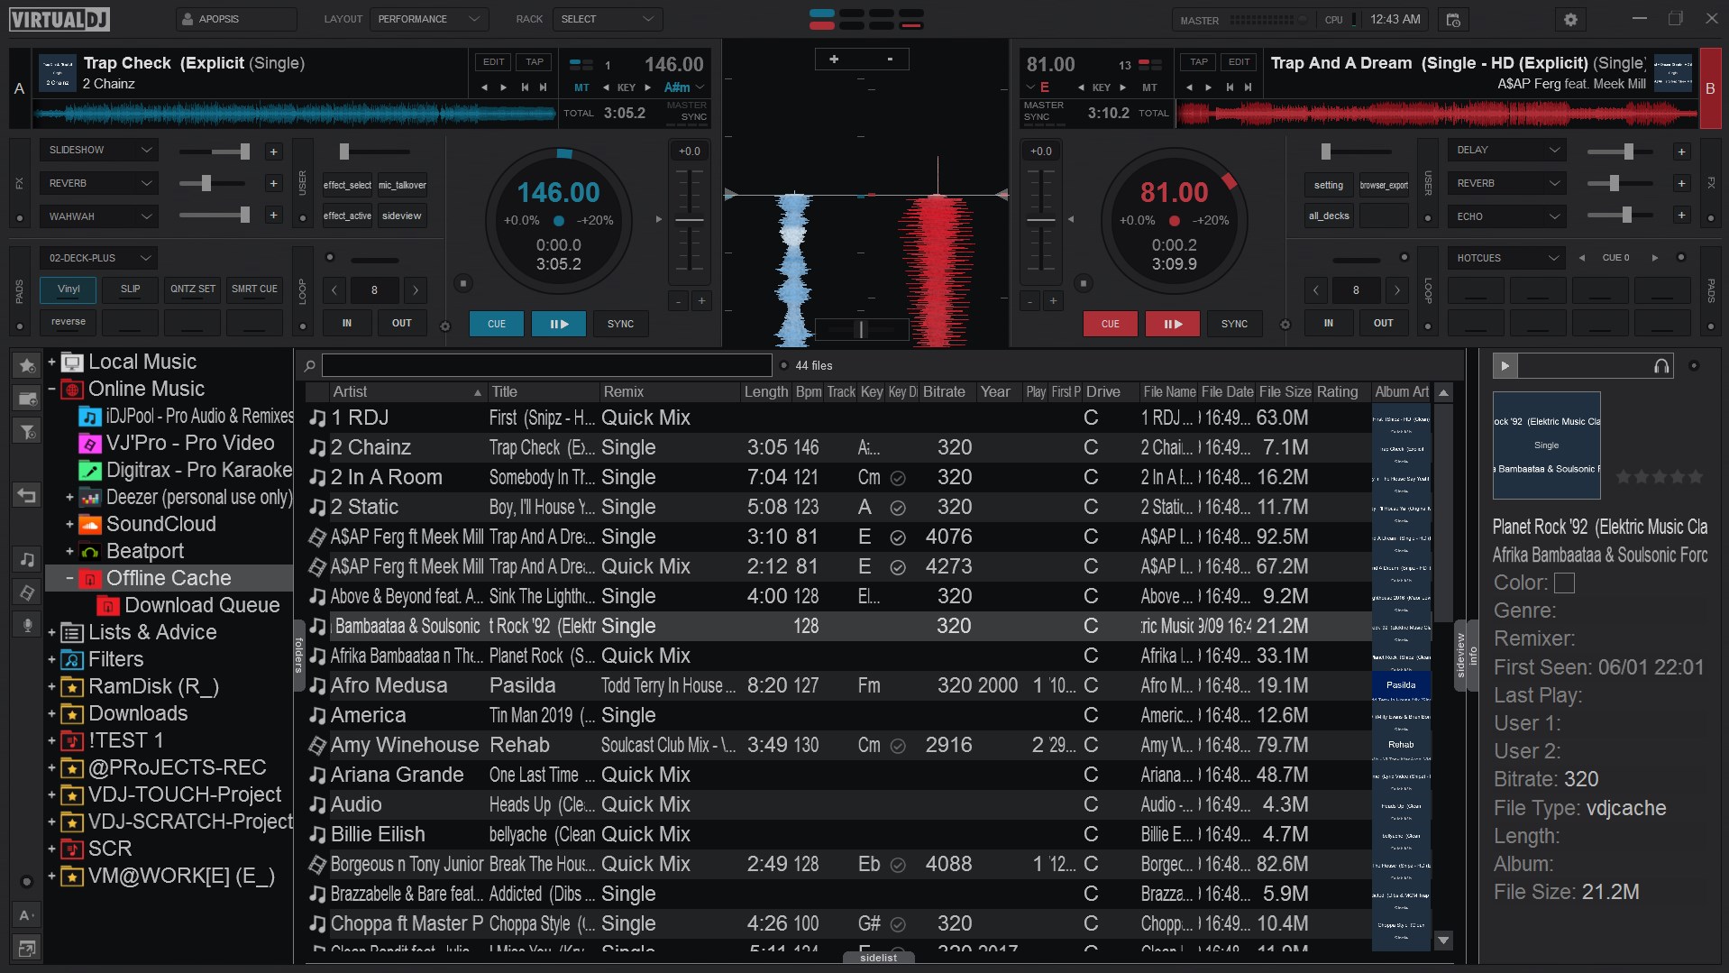This screenshot has width=1729, height=973.
Task: Click the folder browser sidebar icon
Action: (x=27, y=399)
